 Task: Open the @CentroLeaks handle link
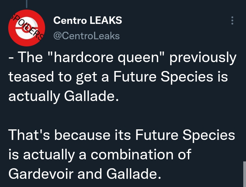pyautogui.click(x=86, y=36)
